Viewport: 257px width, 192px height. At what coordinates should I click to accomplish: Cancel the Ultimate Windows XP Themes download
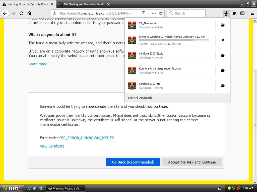pos(223,40)
